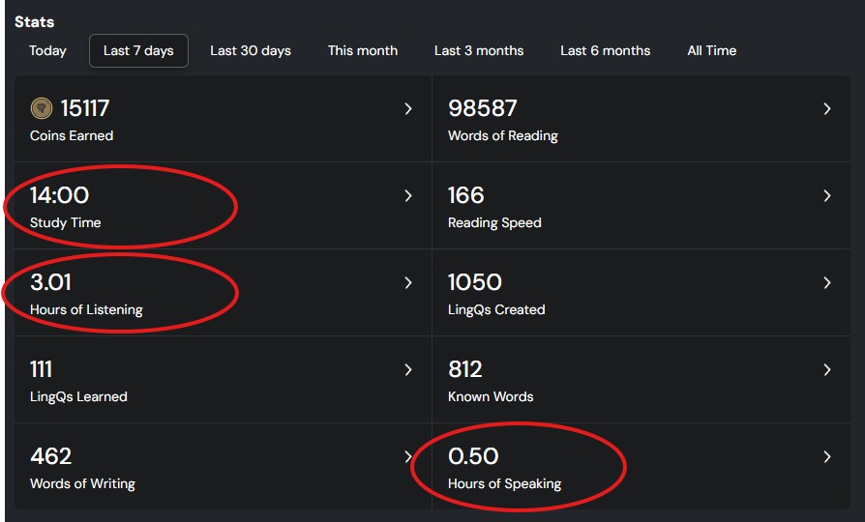Choose the Last 6 months tab
Viewport: 865px width, 522px height.
point(606,50)
